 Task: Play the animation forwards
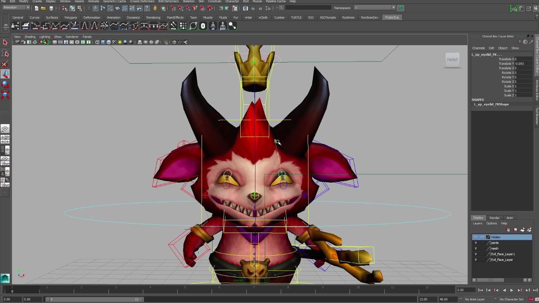(x=512, y=290)
